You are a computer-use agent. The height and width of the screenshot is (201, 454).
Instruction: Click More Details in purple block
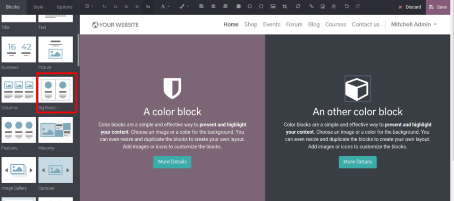[x=172, y=162]
